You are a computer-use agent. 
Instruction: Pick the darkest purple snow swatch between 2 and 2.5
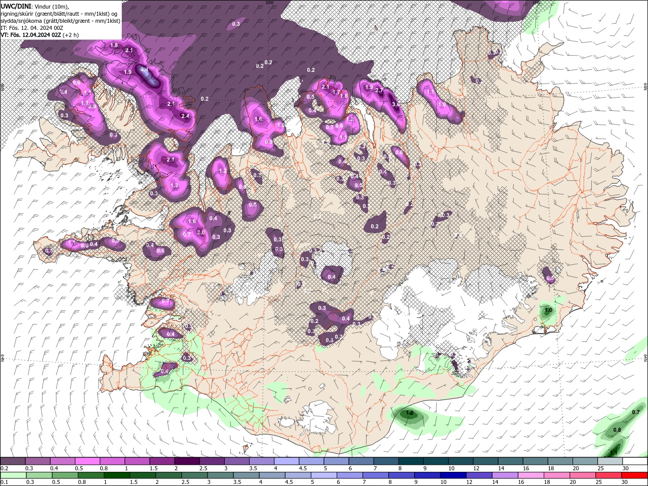click(187, 461)
